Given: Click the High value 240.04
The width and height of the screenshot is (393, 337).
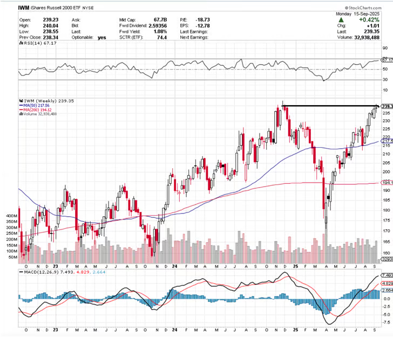Looking at the screenshot, I should click(51, 25).
